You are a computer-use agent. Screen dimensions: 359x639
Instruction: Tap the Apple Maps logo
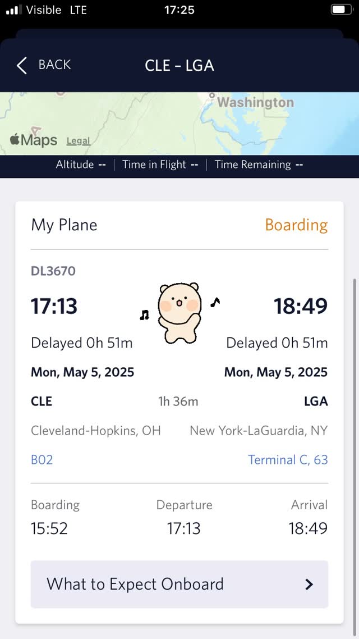[34, 140]
